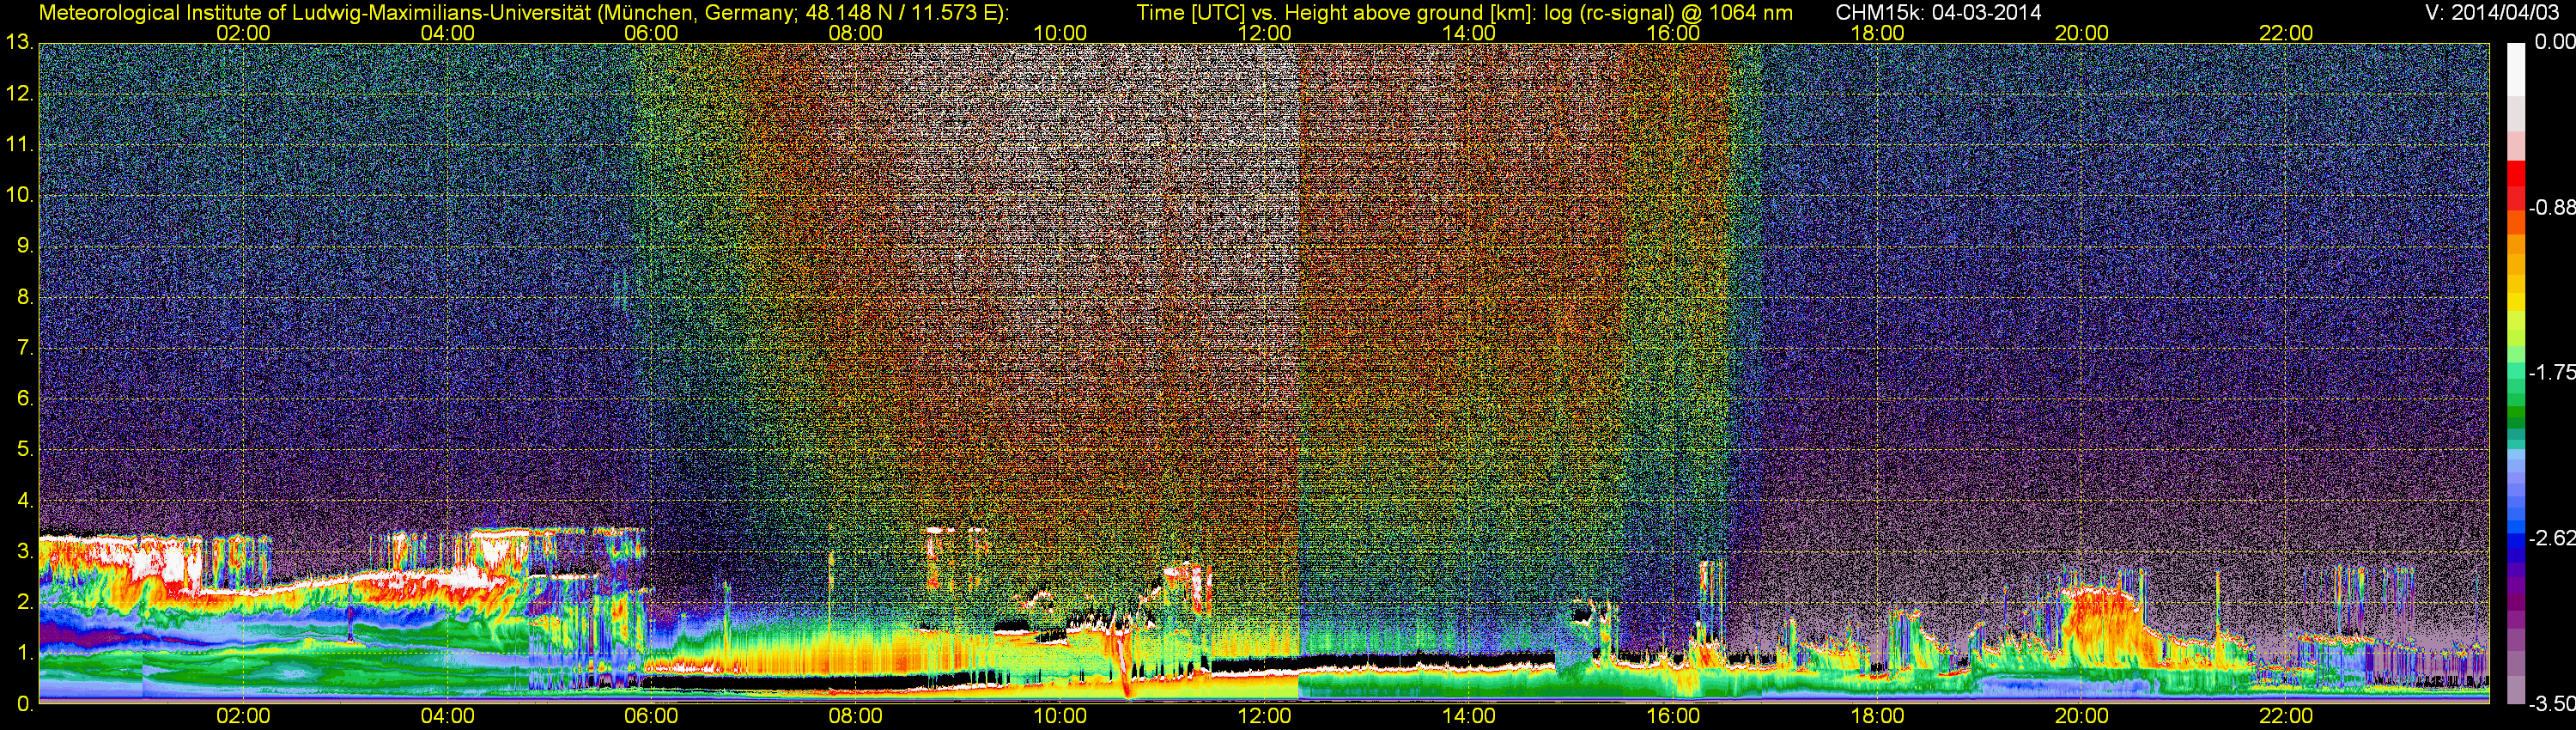Click the 3. km height axis label
The height and width of the screenshot is (730, 2576).
pos(26,551)
